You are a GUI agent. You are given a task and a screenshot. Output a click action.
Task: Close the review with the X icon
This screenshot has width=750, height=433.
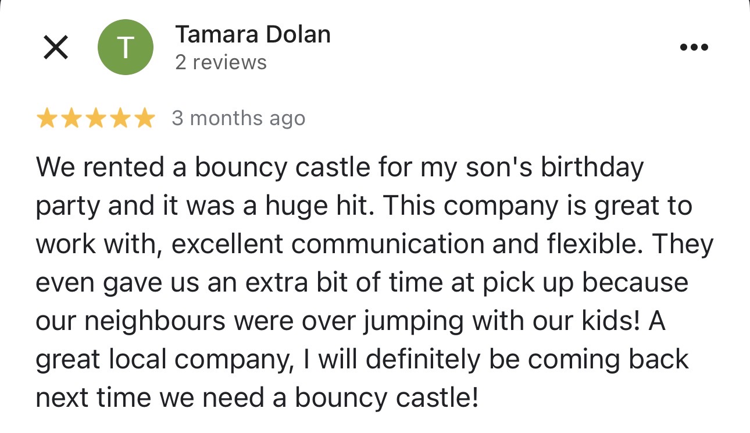click(56, 47)
